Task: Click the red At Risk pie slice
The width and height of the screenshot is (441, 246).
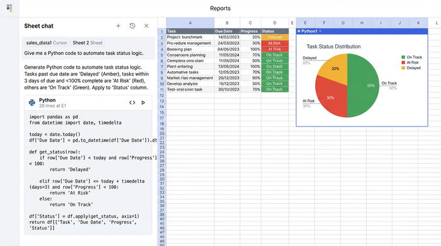Action: click(331, 97)
